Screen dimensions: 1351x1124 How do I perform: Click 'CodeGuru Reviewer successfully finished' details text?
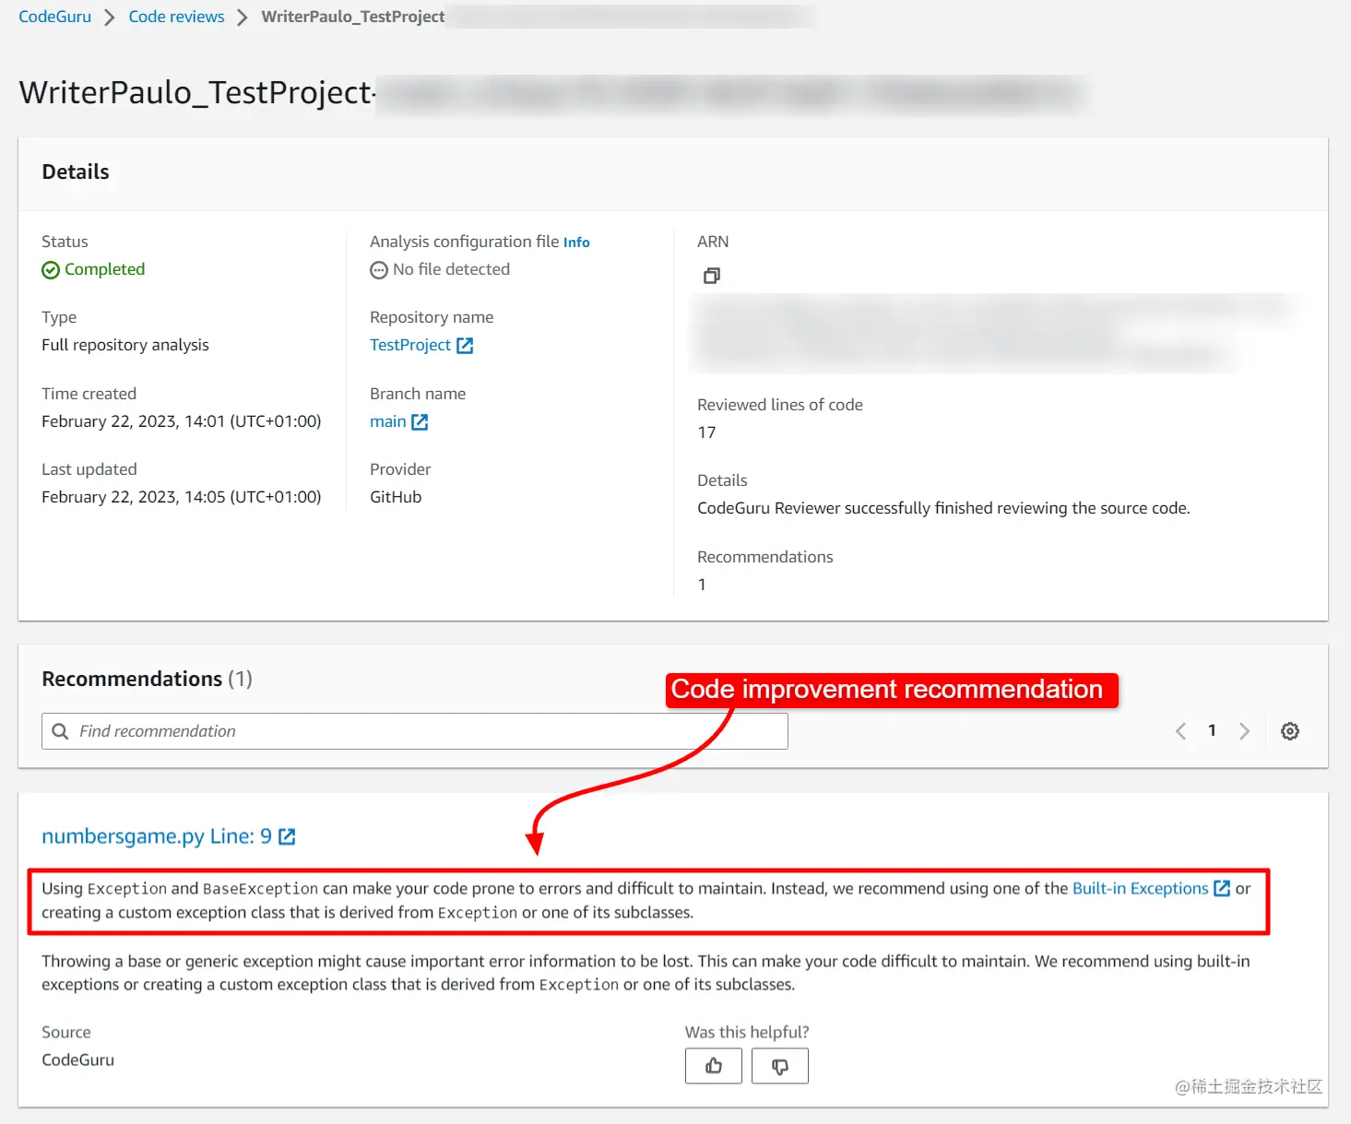point(943,508)
